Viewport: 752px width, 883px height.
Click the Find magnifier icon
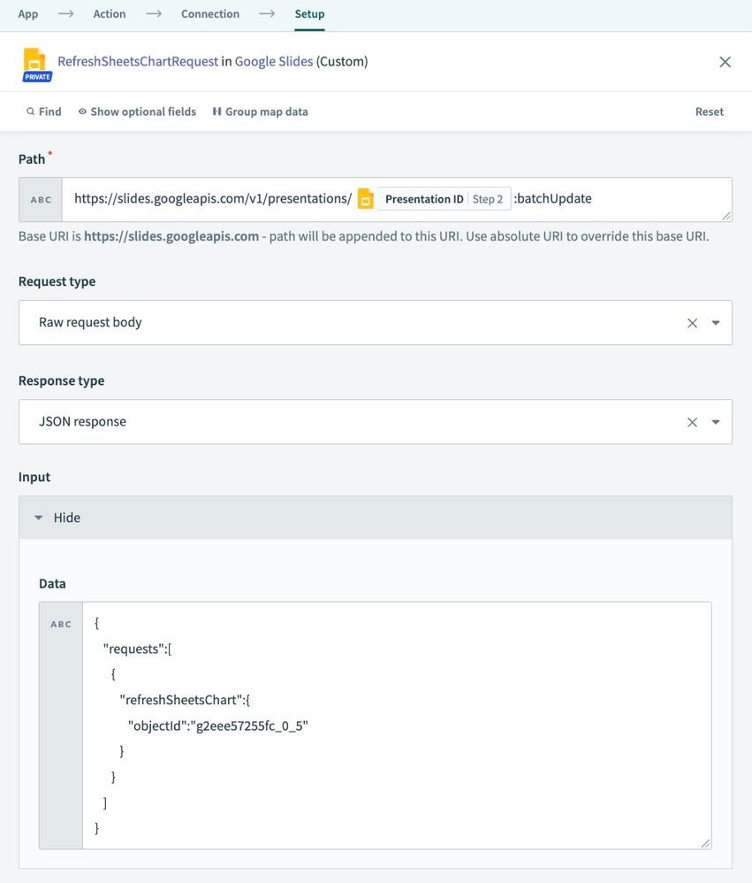click(30, 111)
